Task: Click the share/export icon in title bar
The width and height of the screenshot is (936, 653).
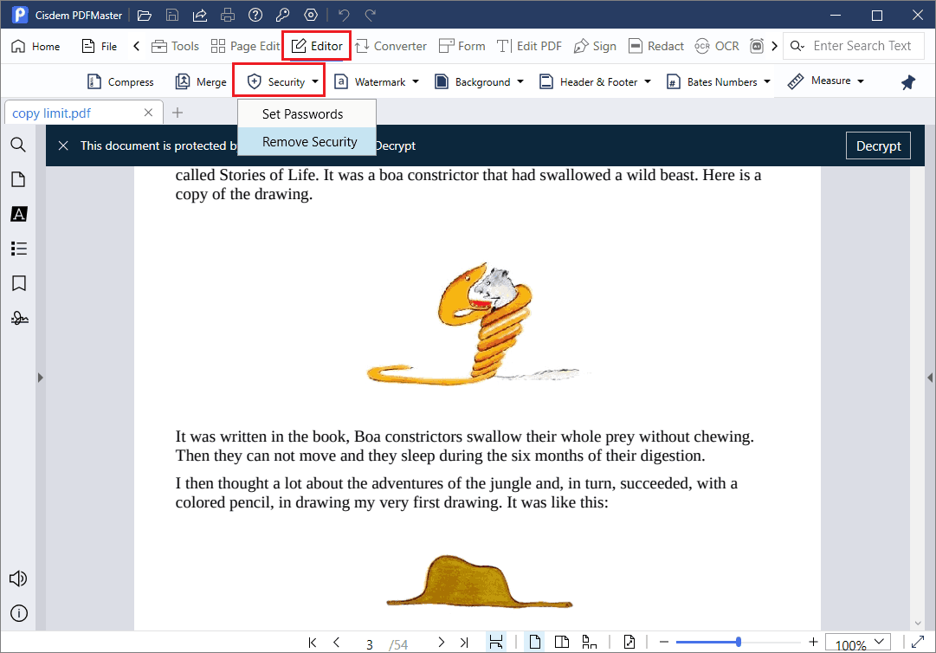Action: point(199,15)
